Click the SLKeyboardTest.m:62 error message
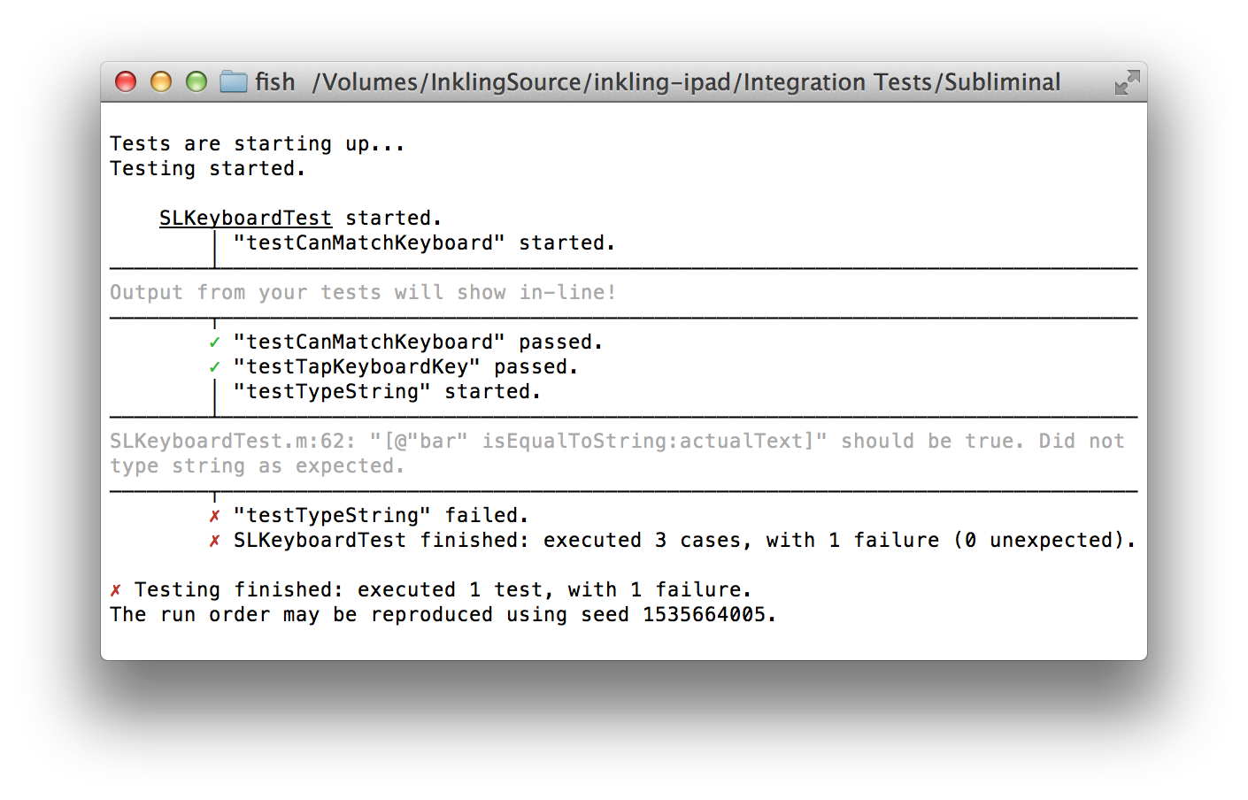 tap(617, 453)
